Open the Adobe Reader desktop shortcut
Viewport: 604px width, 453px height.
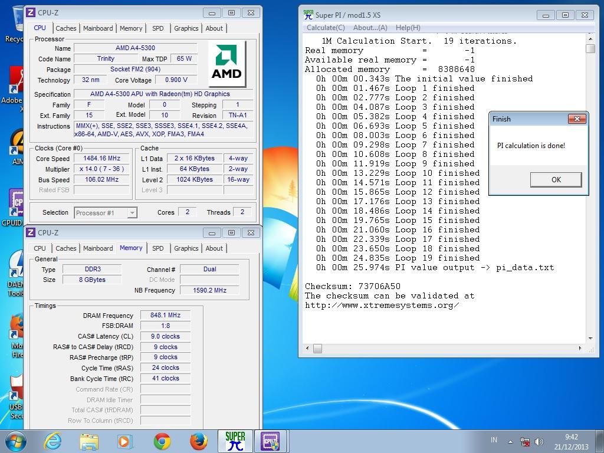coord(14,88)
